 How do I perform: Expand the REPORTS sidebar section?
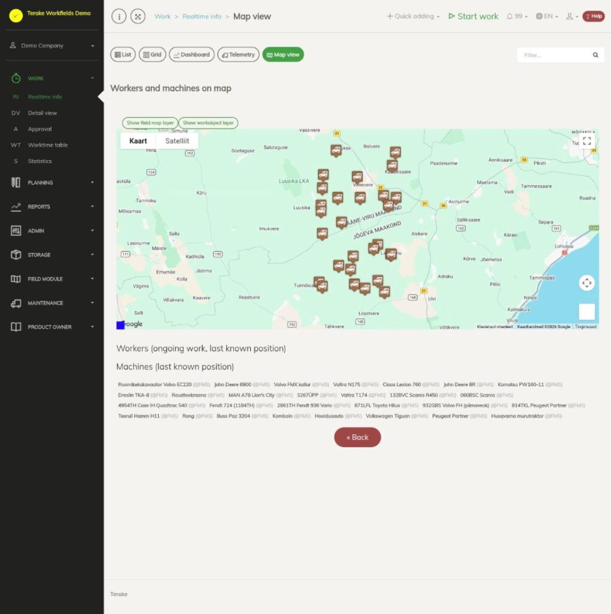coord(52,207)
